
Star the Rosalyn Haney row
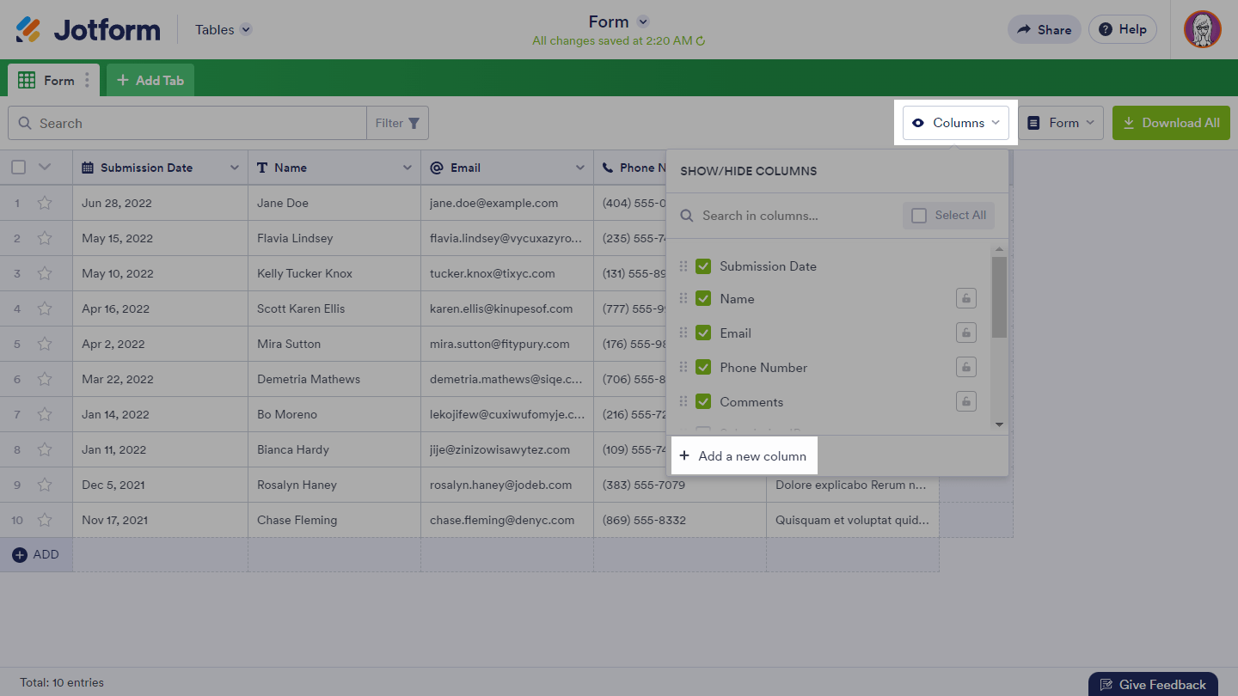pos(45,485)
